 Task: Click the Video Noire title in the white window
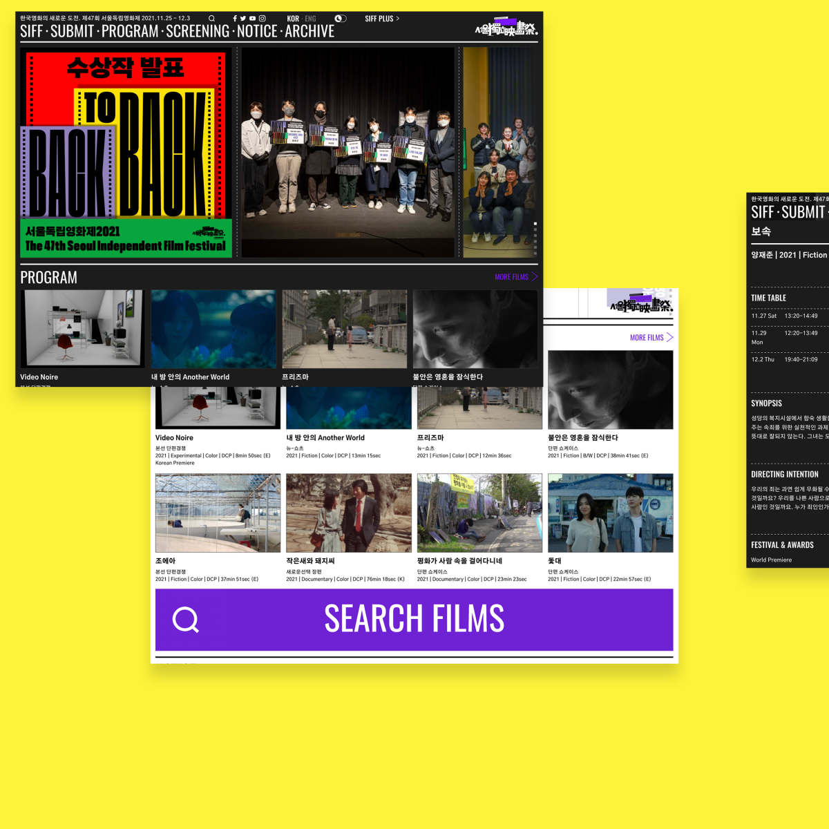coord(174,438)
